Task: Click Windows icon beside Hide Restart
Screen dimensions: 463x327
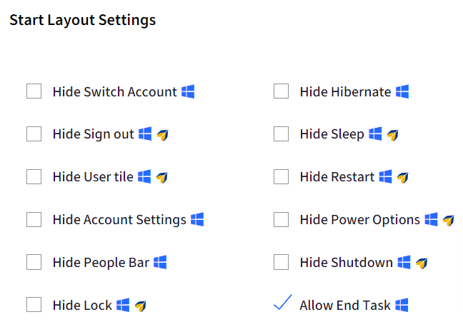Action: coord(386,176)
